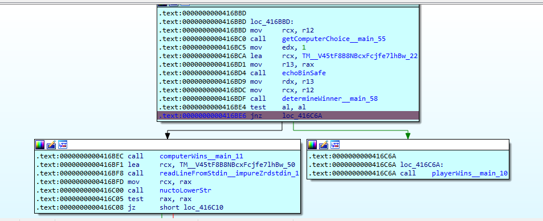The image size is (543, 221).
Task: Select getComputerChoice__main_55 function name
Action: pos(334,39)
